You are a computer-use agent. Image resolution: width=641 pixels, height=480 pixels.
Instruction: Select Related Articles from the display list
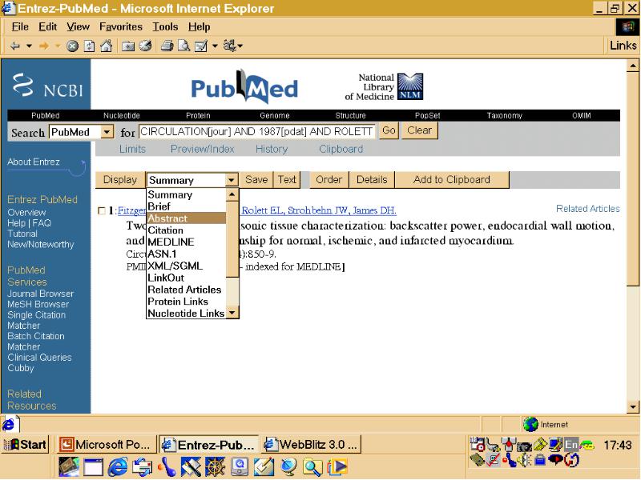pyautogui.click(x=184, y=290)
